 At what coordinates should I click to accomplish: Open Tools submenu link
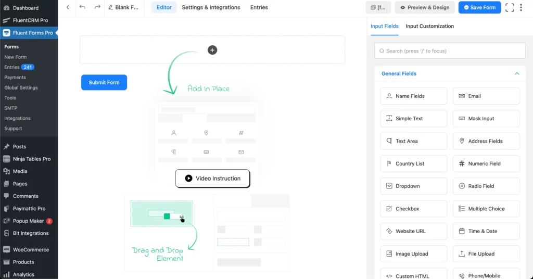pyautogui.click(x=10, y=98)
